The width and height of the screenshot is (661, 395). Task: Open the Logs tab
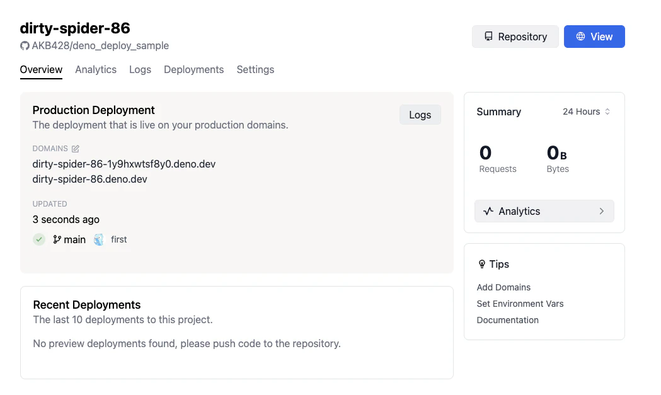point(140,69)
